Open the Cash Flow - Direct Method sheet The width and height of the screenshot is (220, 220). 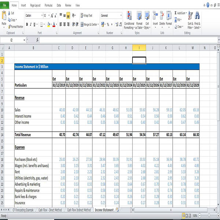(x=50, y=210)
